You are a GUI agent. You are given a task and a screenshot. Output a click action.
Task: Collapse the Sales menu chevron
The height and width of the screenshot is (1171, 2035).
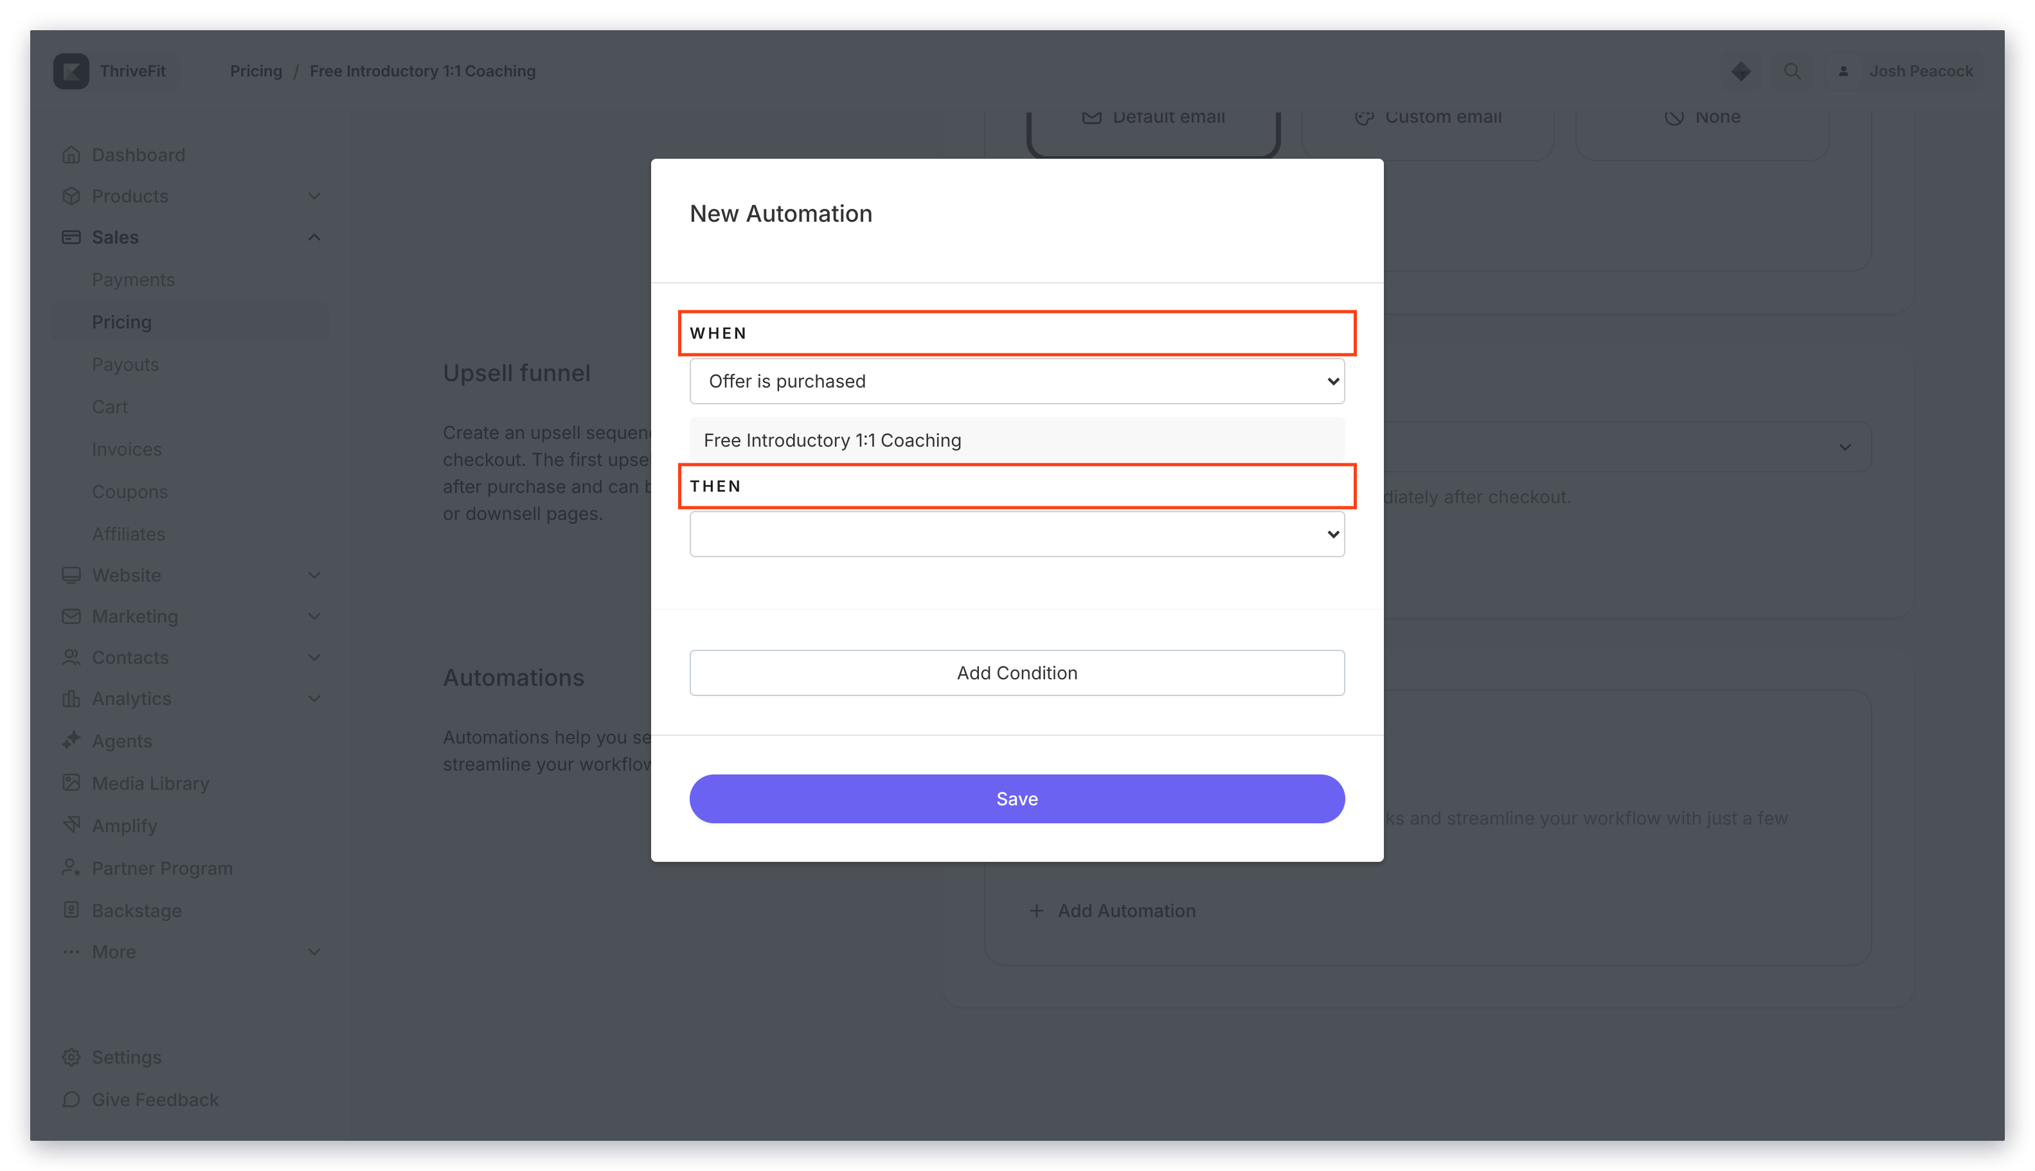[x=314, y=237]
